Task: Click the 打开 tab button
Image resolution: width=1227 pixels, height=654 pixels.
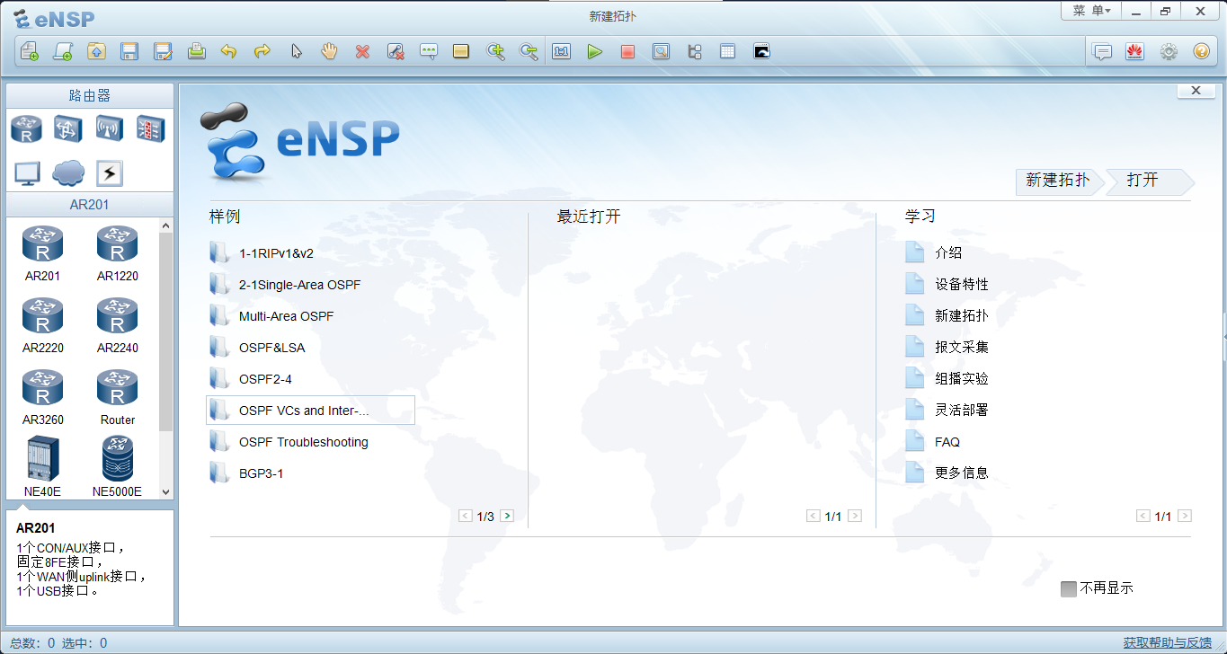Action: [1143, 181]
